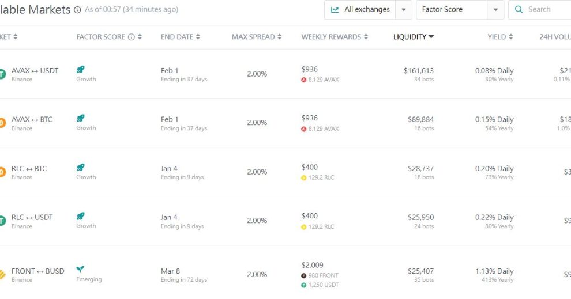Click the Growth rocket icon in AVAX ↔ BTC row
The width and height of the screenshot is (571, 299).
pos(81,118)
